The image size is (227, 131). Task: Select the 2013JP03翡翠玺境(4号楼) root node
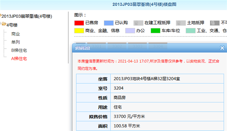[27, 16]
